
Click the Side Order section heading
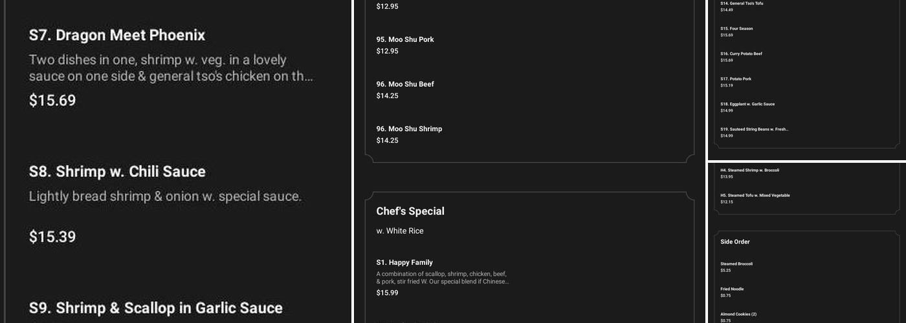pos(735,242)
